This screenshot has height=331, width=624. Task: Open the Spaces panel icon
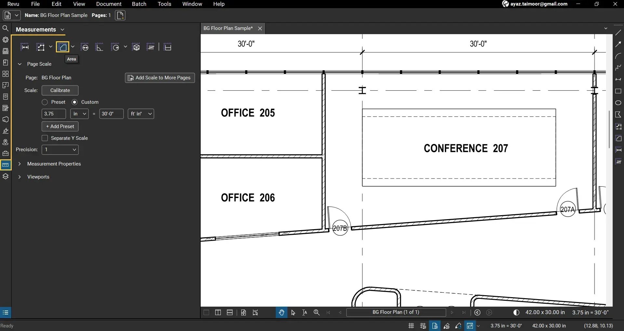[x=6, y=85]
